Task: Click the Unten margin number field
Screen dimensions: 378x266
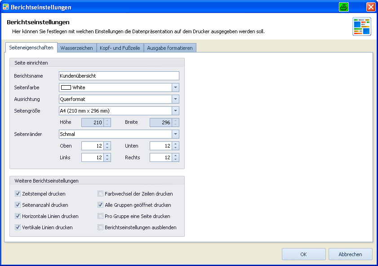Action: tap(161, 146)
